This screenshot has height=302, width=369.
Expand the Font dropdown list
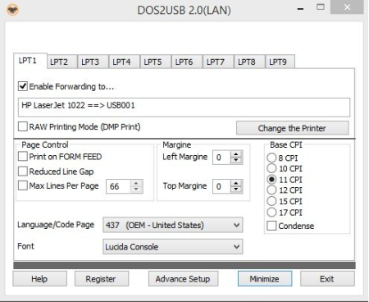pos(173,247)
